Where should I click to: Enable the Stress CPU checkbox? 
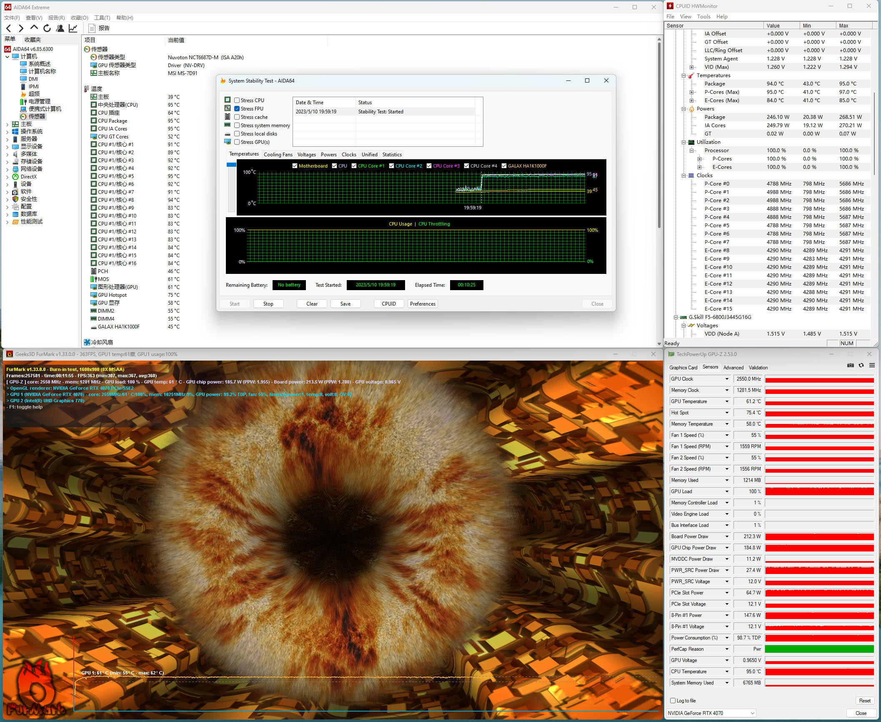pos(237,100)
